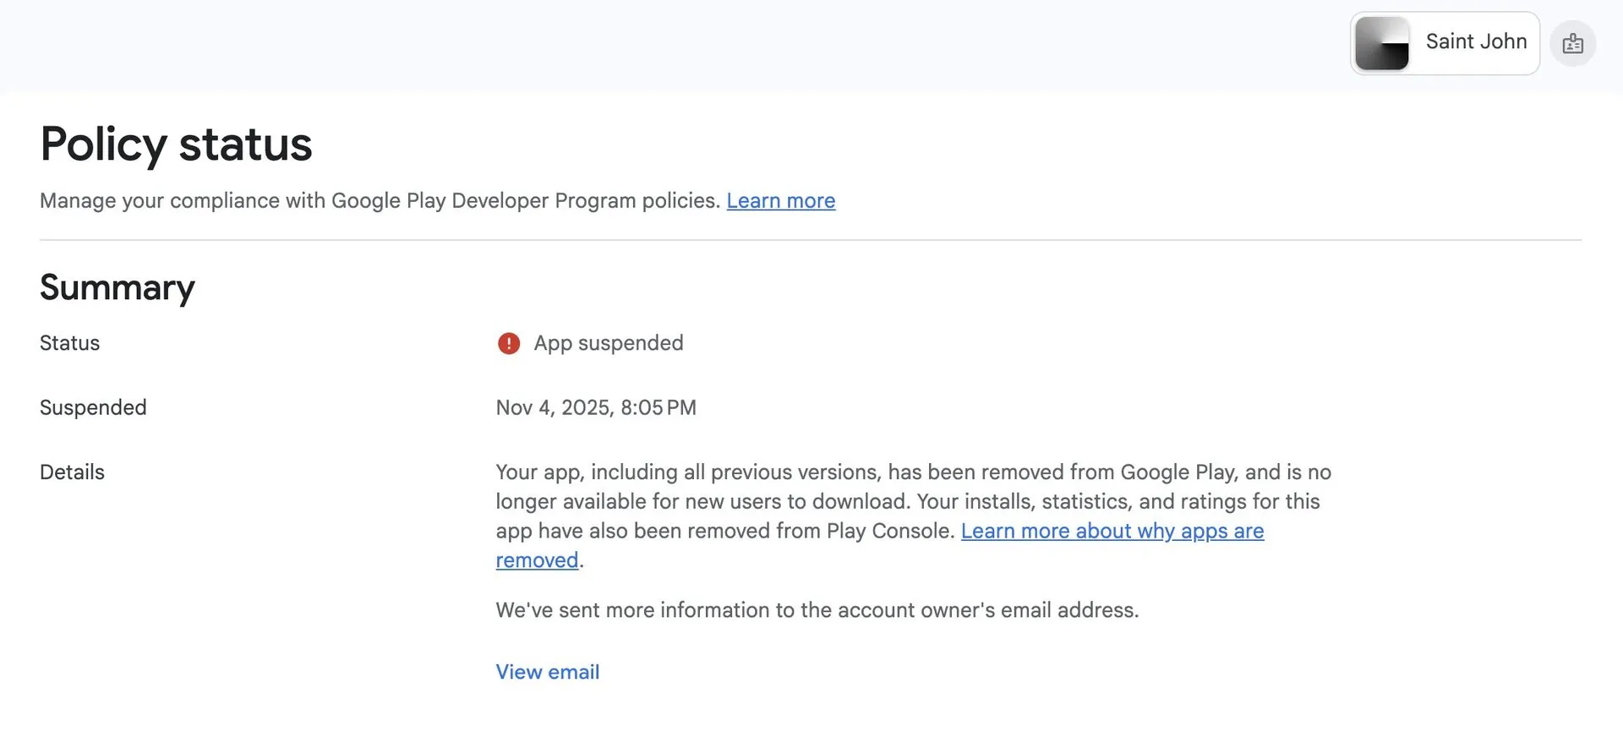Click the 'We've sent more information' sentence

click(x=817, y=610)
